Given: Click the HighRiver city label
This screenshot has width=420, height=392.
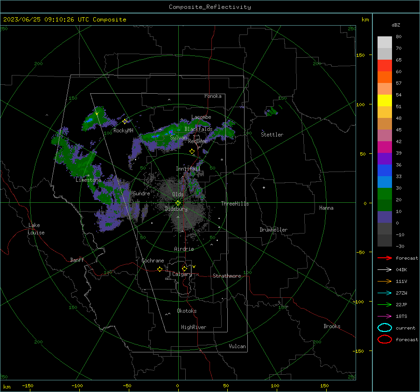Looking at the screenshot, I should pos(194,327).
